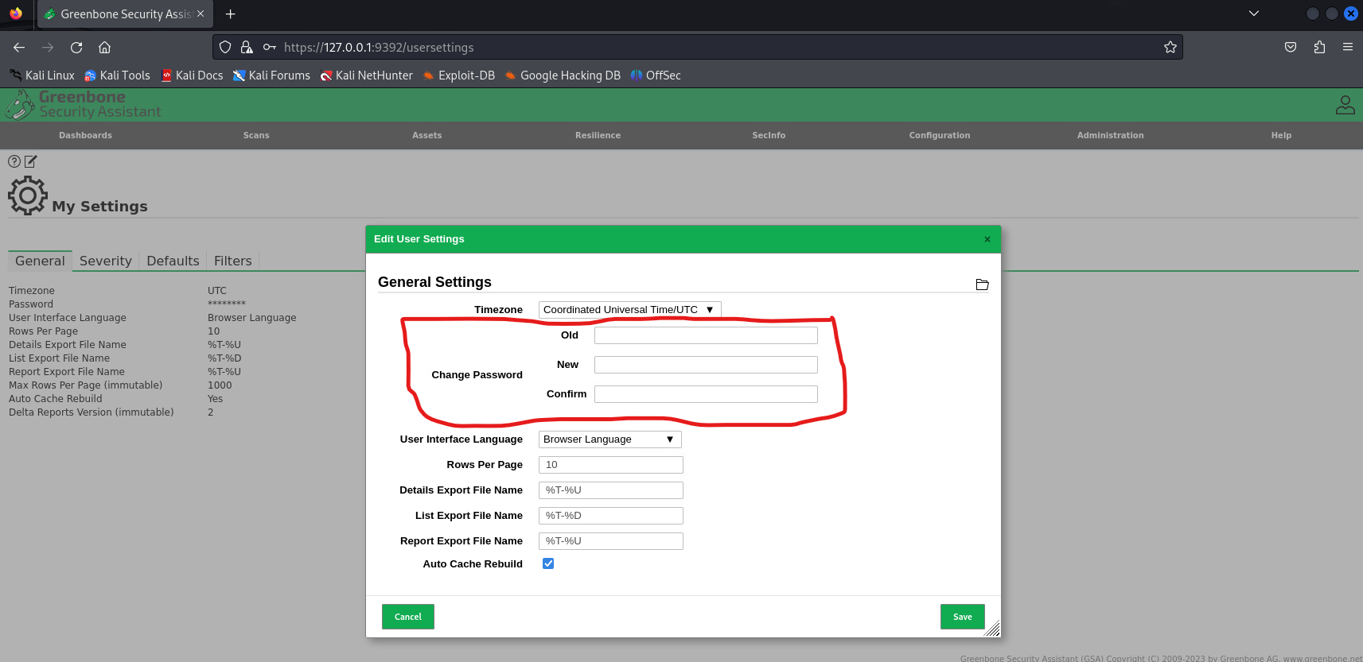Click the My Settings gear icon
1363x662 pixels.
pos(28,196)
